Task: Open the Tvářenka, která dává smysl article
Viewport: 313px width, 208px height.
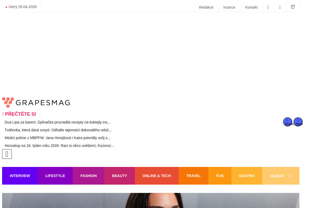Action: [x=58, y=130]
